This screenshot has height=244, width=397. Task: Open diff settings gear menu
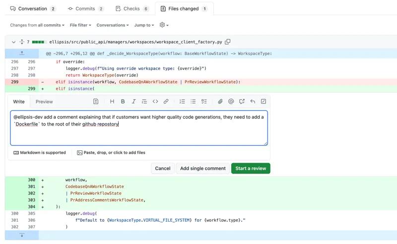pos(164,25)
